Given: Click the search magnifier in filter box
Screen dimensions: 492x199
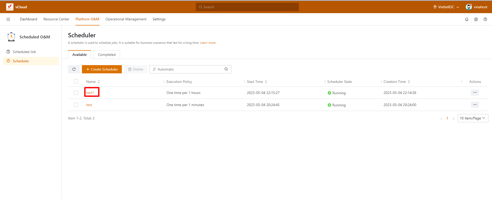Looking at the screenshot, I should coord(226,69).
